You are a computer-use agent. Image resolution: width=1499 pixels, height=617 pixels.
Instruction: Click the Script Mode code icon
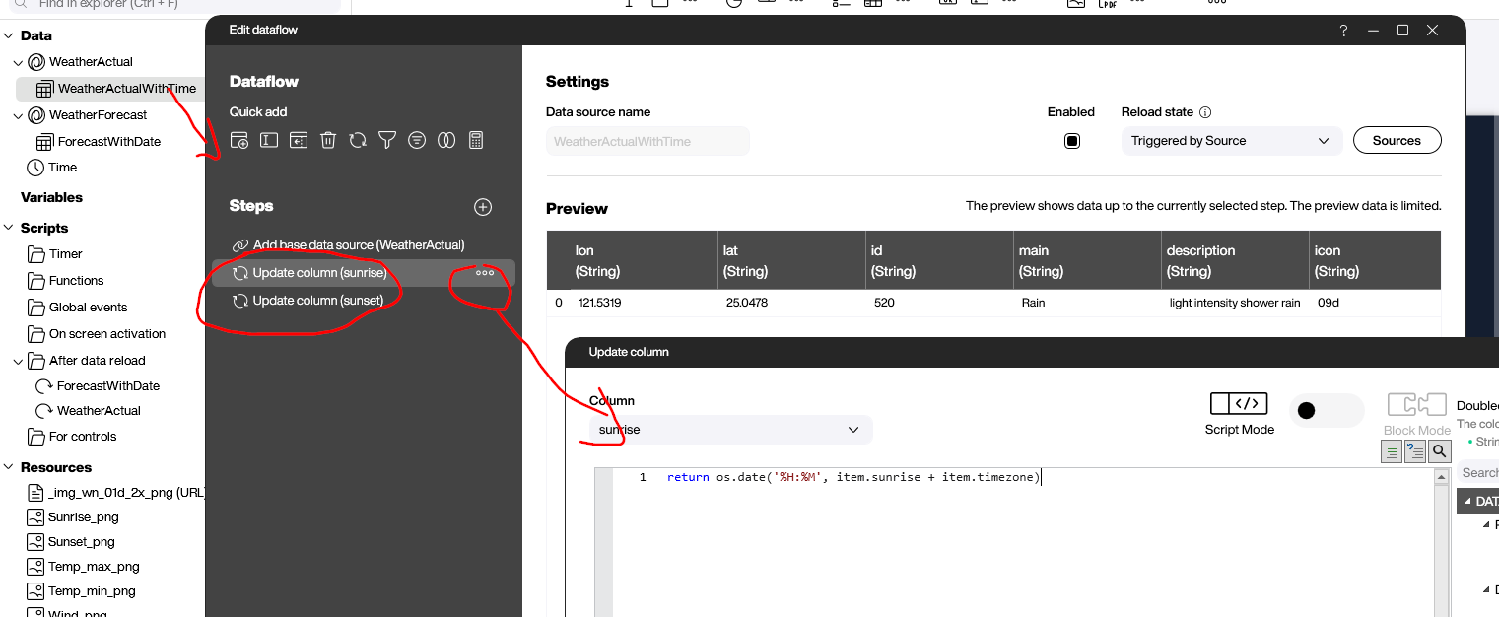pyautogui.click(x=1239, y=404)
